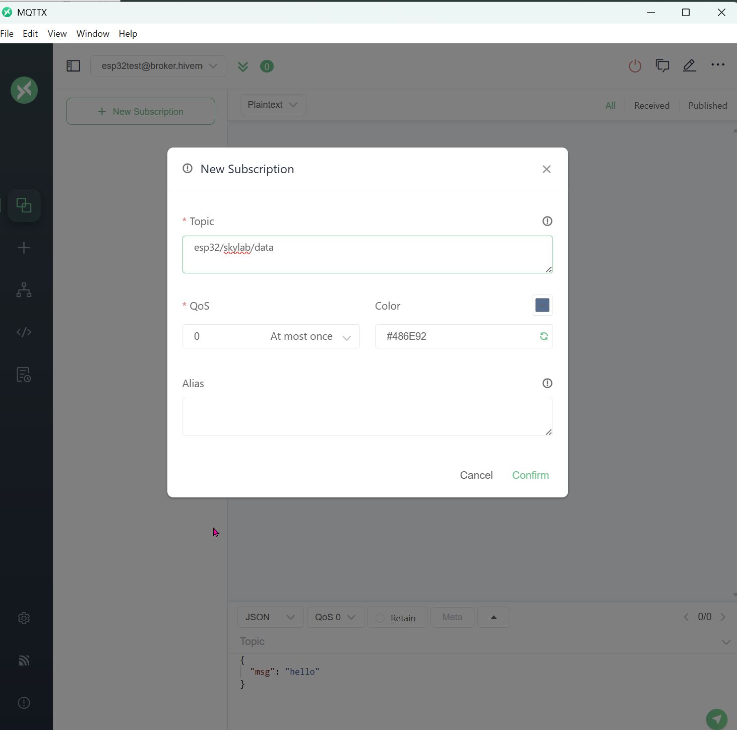Open the Window menu

pyautogui.click(x=93, y=34)
